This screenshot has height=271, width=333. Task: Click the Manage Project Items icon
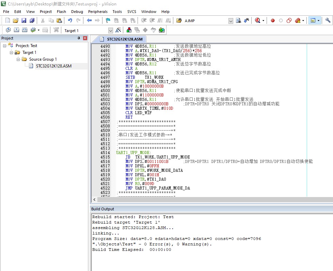tap(129, 30)
